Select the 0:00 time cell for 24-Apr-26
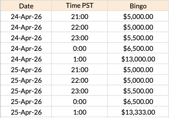Image resolution: width=169 pixels, height=118 pixels. point(80,49)
